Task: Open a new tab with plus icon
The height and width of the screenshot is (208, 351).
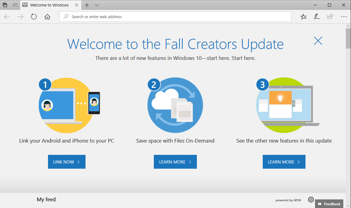Action: pos(87,5)
